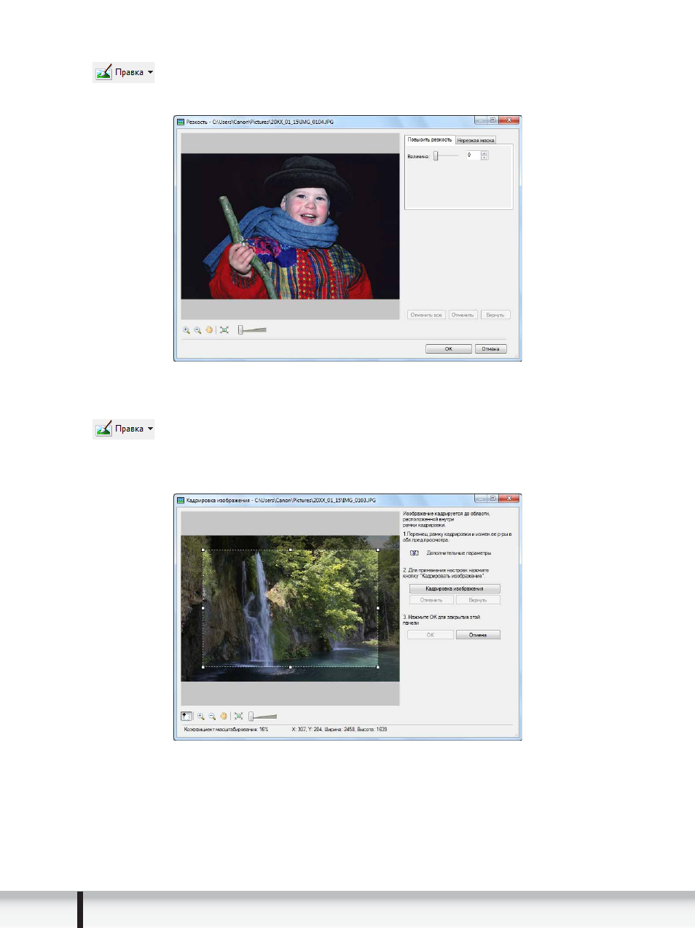Increase Величина with the up spinner arrow

pyautogui.click(x=484, y=153)
